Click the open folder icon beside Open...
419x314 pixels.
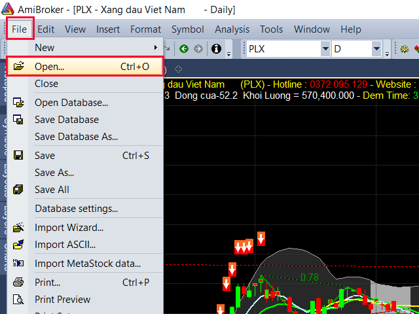tap(19, 66)
